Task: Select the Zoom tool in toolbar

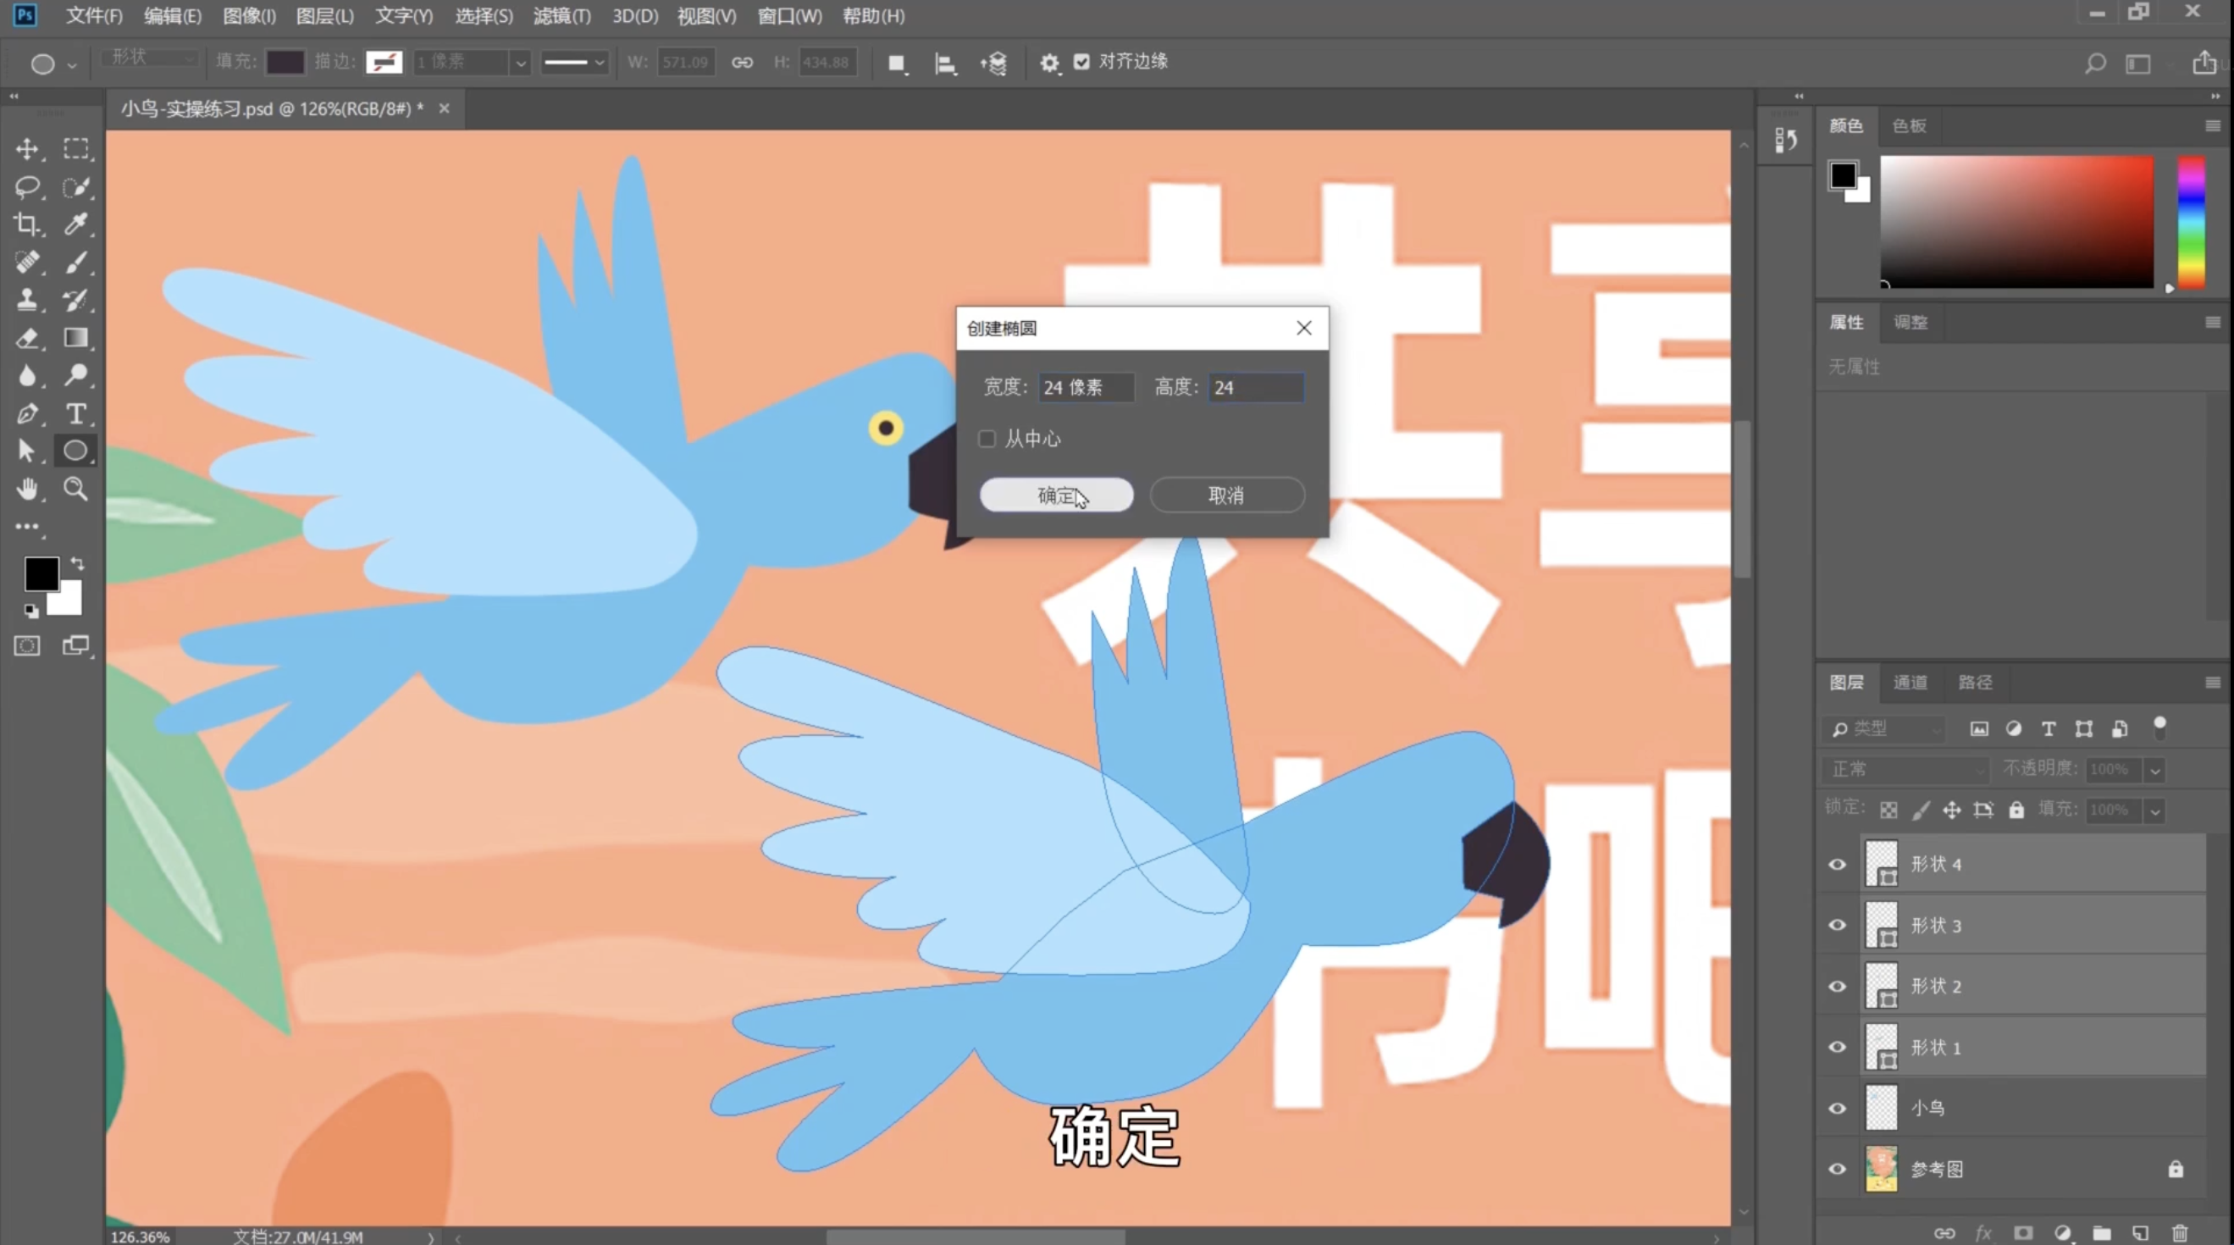Action: click(x=76, y=490)
